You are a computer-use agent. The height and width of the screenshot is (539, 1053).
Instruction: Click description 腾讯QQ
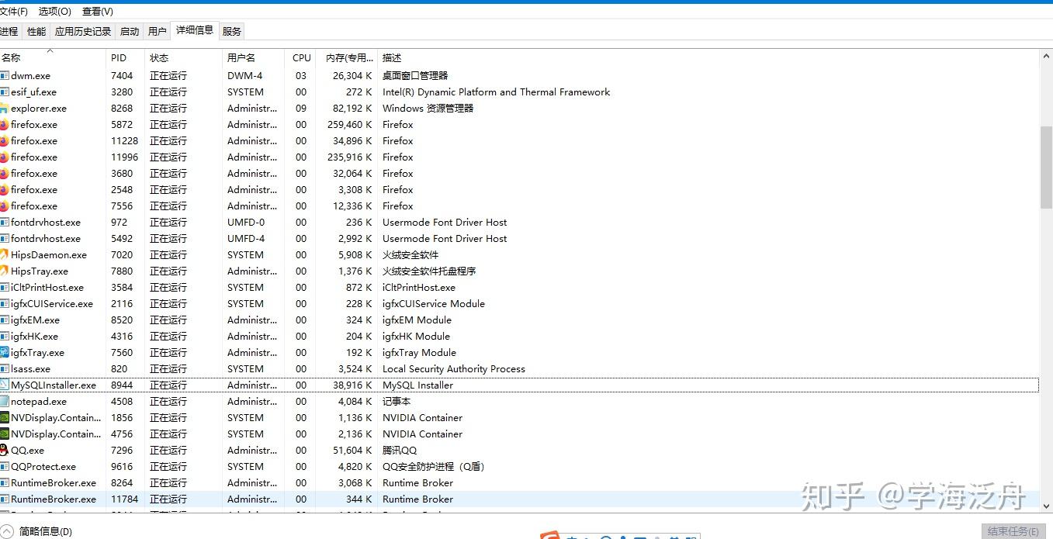[400, 450]
